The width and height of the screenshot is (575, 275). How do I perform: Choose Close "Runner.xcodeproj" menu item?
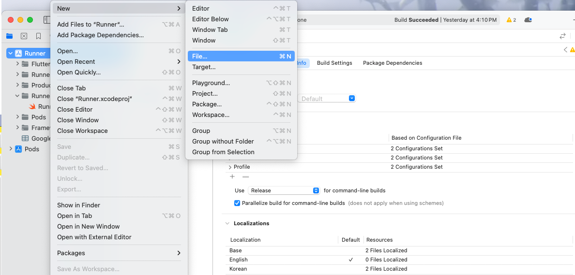point(119,99)
